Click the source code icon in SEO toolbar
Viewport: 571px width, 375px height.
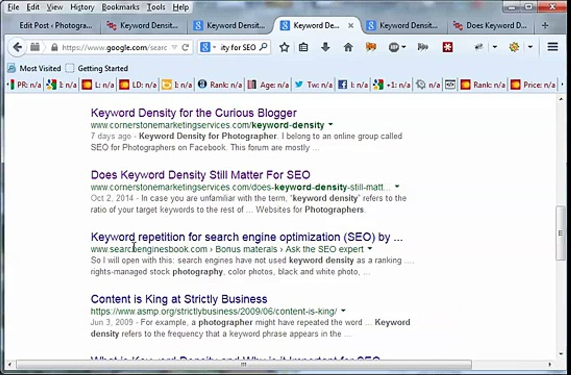click(x=450, y=84)
